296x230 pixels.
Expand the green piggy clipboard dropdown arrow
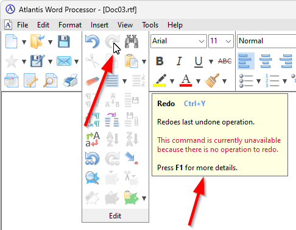(x=144, y=198)
